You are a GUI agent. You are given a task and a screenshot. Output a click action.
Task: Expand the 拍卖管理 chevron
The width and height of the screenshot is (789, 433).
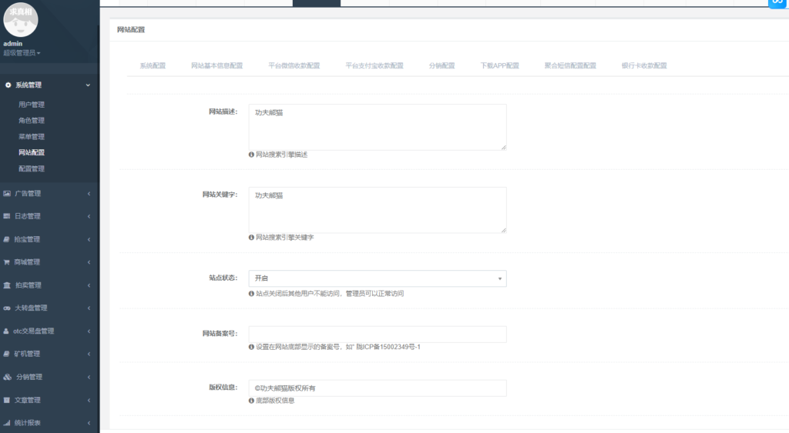coord(89,285)
